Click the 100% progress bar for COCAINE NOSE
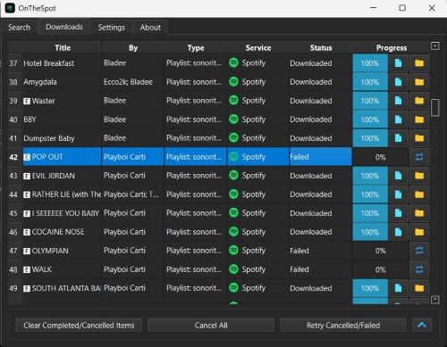 (x=370, y=232)
